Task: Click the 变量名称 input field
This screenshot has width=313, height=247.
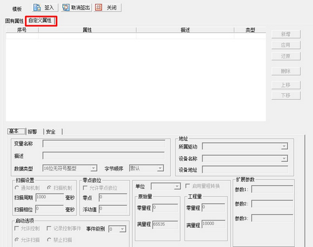Action: [x=103, y=143]
